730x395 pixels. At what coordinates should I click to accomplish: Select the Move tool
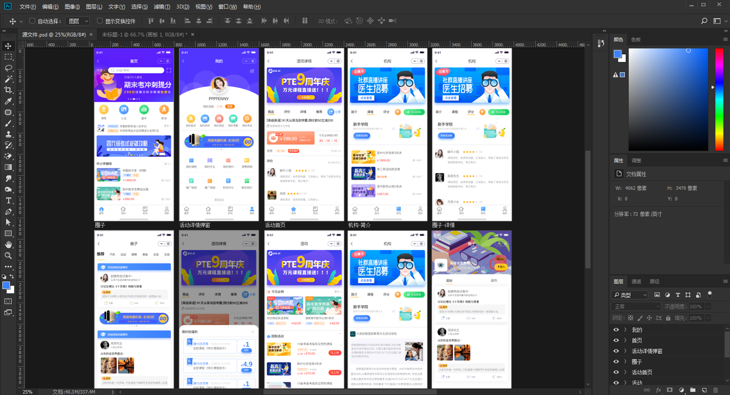pos(8,46)
